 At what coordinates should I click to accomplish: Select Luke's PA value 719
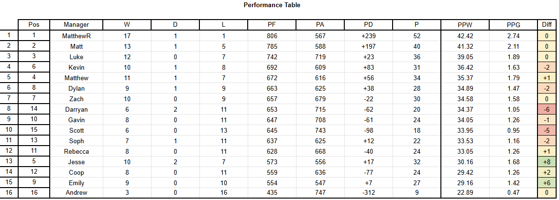(x=320, y=57)
